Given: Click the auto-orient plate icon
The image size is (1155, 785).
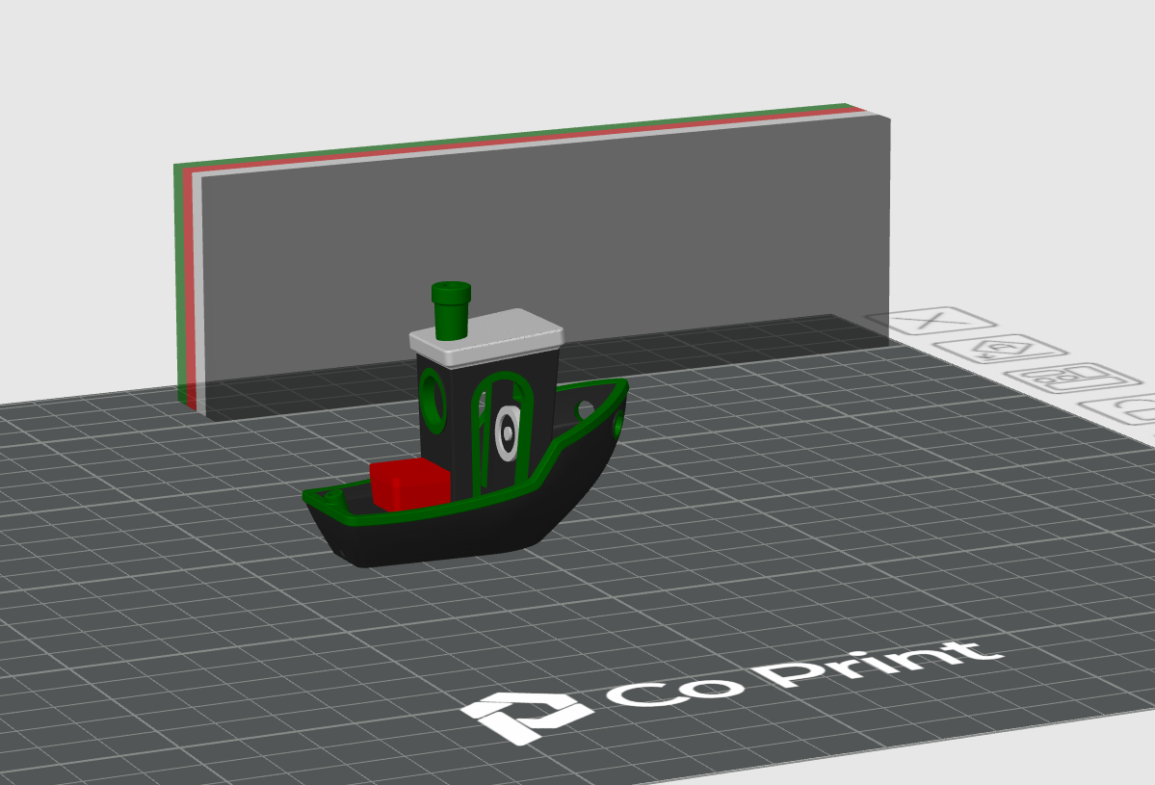Looking at the screenshot, I should [1000, 349].
